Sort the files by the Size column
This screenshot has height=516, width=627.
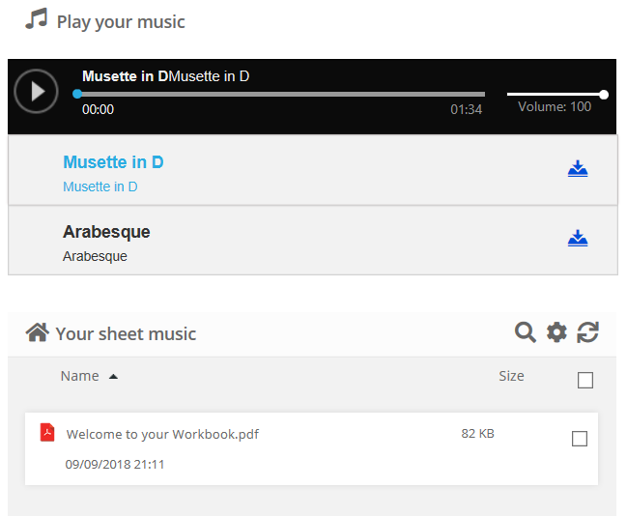(511, 376)
